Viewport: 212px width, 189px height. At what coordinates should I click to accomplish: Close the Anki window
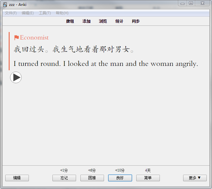coord(202,3)
